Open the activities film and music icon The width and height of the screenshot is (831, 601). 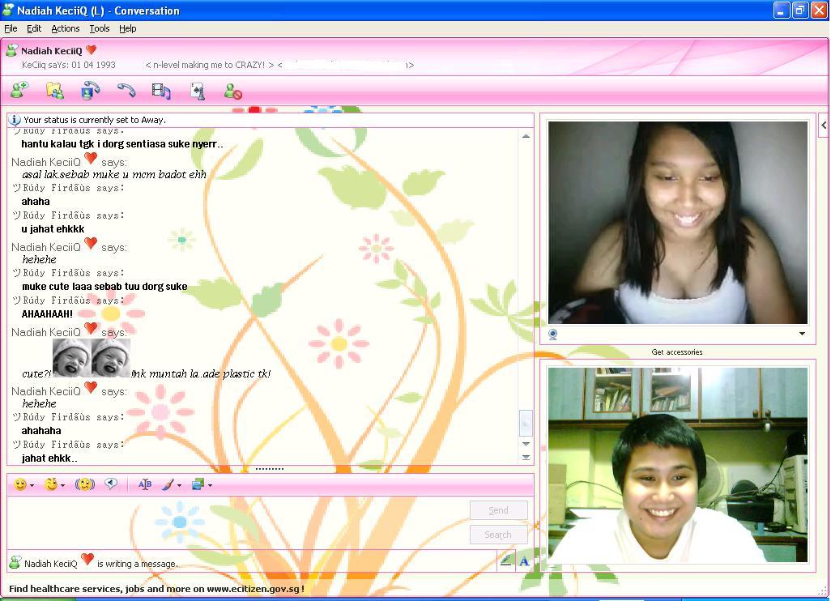tap(161, 92)
